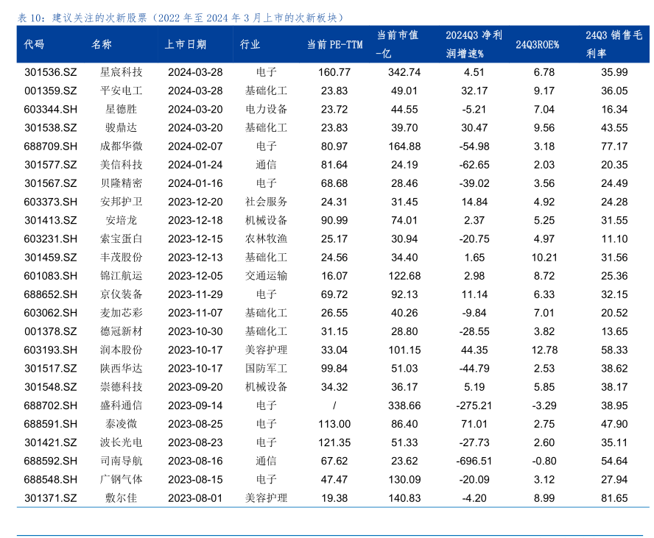654x538 pixels.
Task: Select stock code 603193.SH
Action: click(x=50, y=350)
